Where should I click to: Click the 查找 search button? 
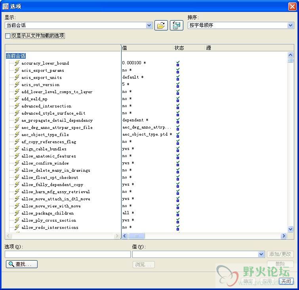22,264
